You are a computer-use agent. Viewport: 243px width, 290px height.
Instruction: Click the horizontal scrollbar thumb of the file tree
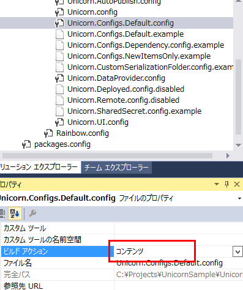[x=107, y=156]
